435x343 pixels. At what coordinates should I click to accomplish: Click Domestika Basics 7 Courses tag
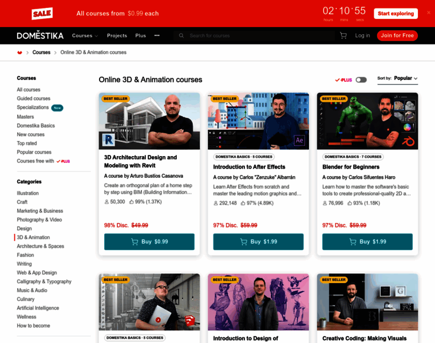[x=353, y=157]
